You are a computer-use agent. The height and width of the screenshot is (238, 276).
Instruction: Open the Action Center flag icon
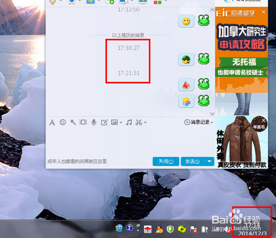(x=193, y=229)
